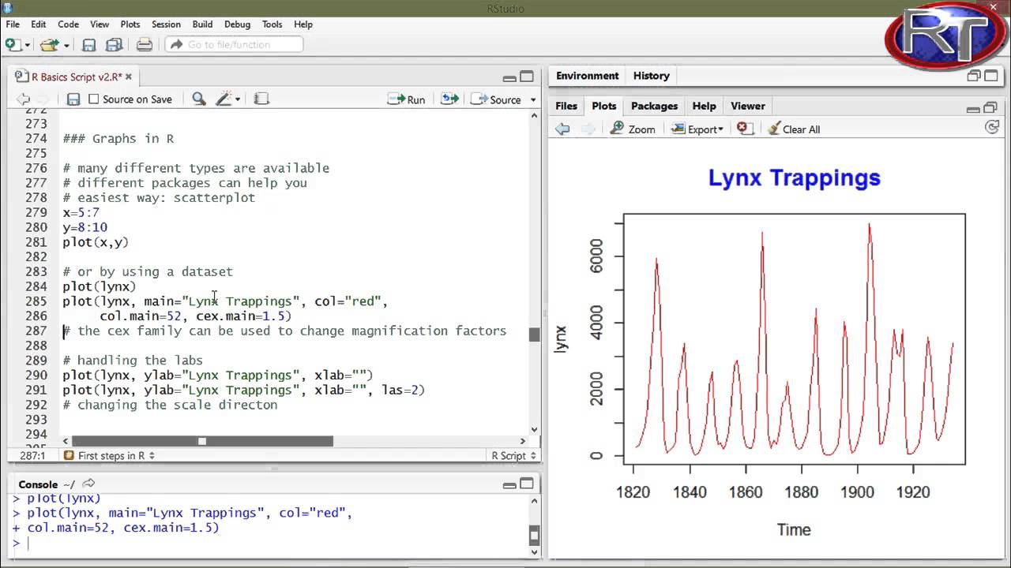Open the View menu
This screenshot has width=1011, height=568.
tap(100, 24)
